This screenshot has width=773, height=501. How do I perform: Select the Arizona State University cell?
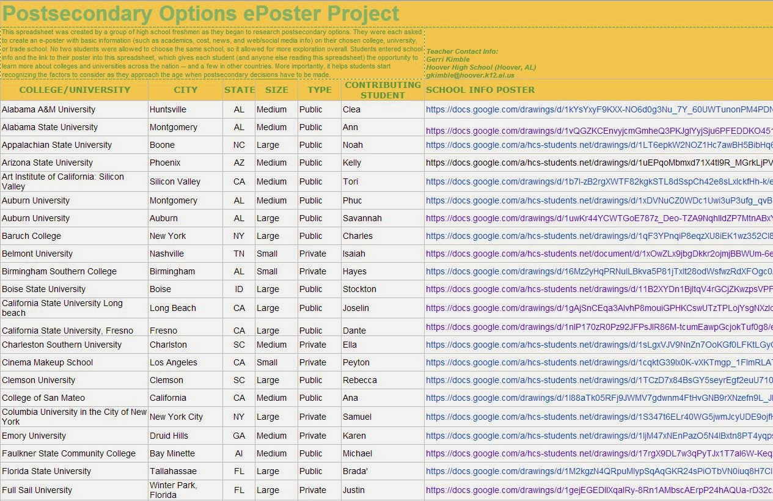coord(74,163)
